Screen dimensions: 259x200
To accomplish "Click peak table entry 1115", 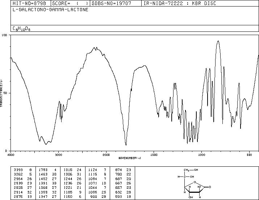I will (93, 174).
